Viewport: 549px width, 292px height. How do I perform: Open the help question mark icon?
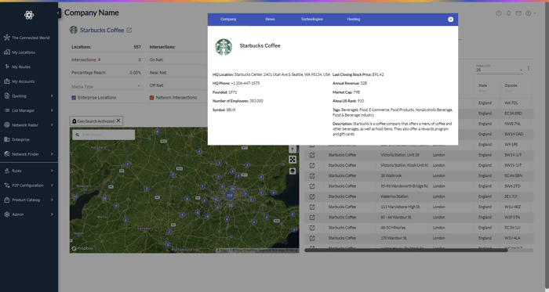tap(499, 13)
